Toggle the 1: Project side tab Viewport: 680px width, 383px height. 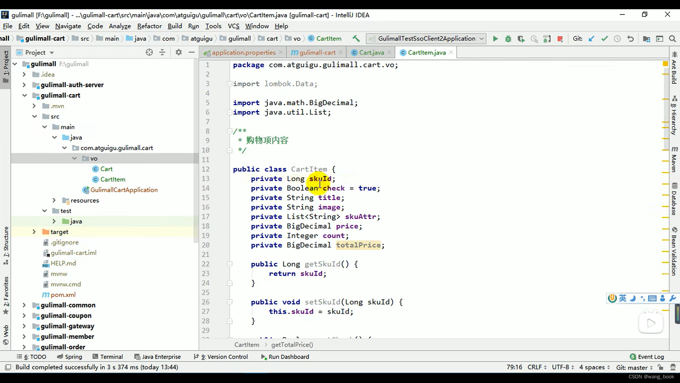[6, 66]
